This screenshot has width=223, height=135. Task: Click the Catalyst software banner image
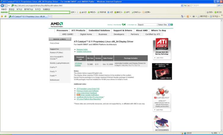click(x=162, y=99)
